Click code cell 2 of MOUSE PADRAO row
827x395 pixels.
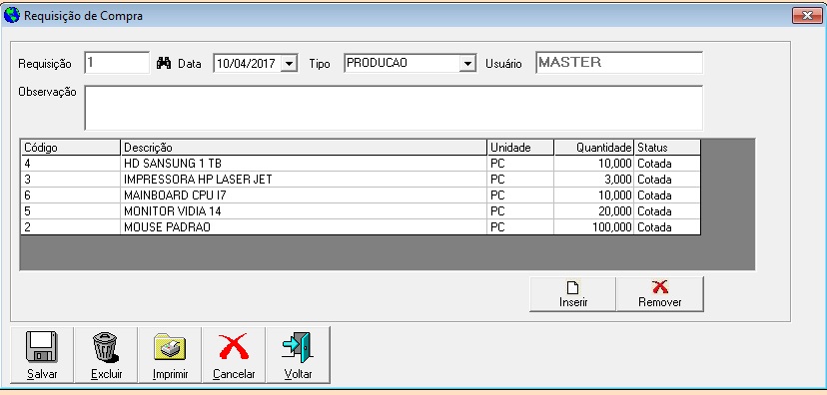71,227
